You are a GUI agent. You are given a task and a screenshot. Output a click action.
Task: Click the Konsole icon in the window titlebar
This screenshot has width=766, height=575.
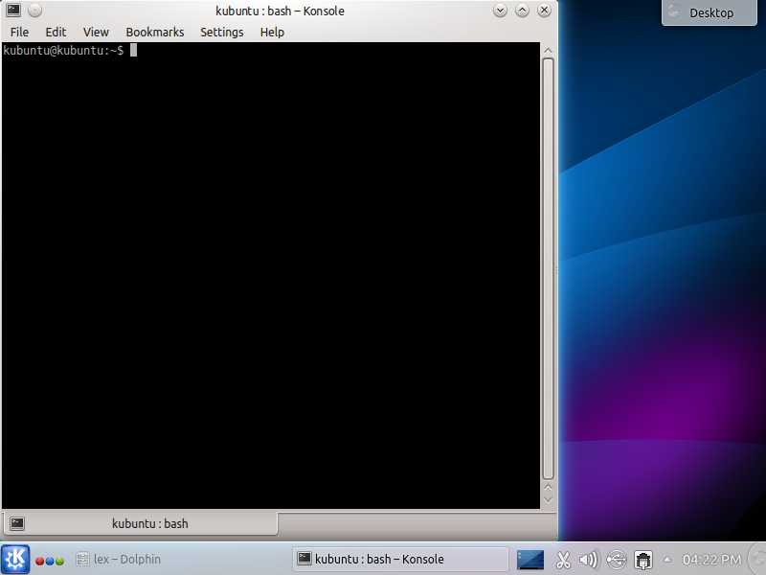coord(12,11)
